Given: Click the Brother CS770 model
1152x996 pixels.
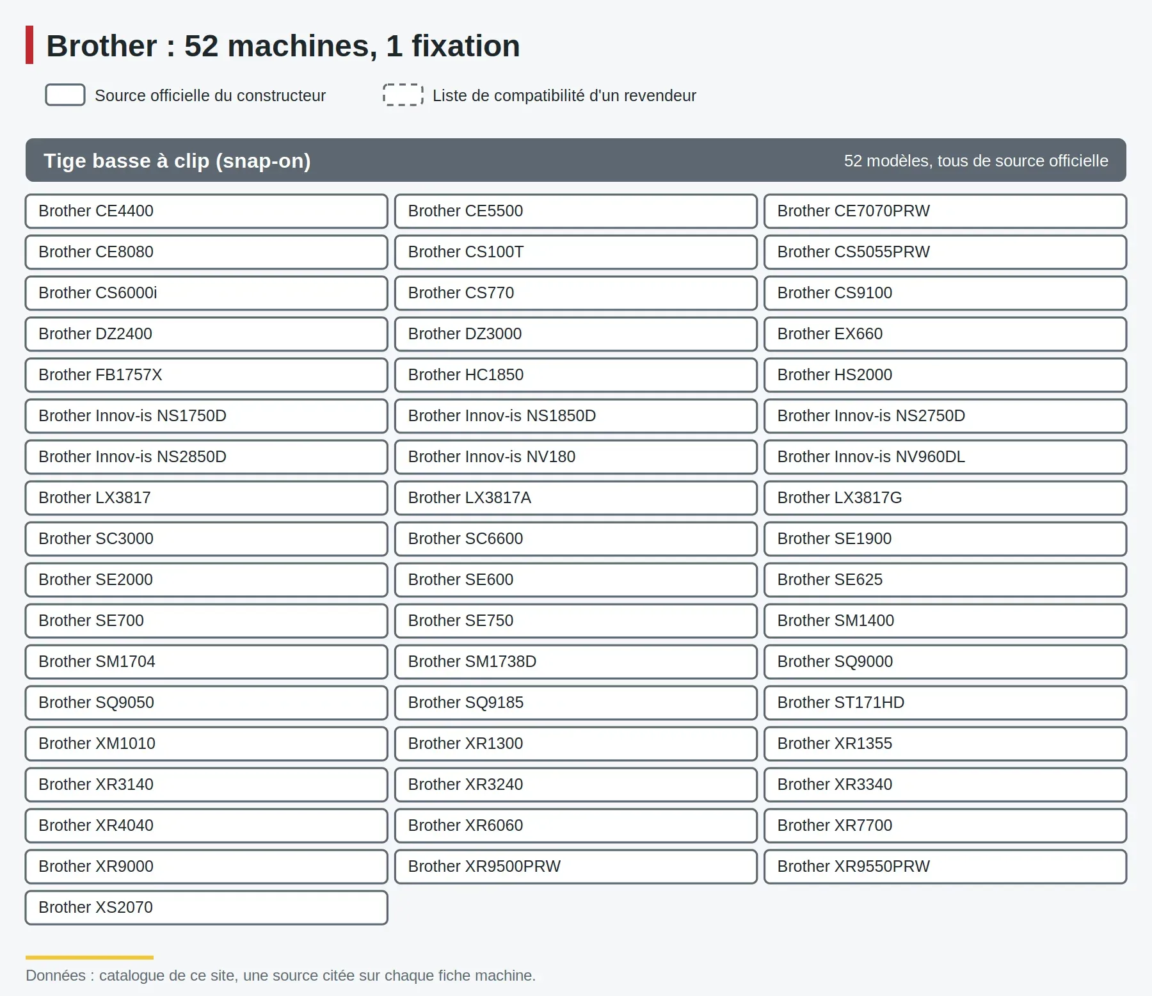Looking at the screenshot, I should [575, 293].
